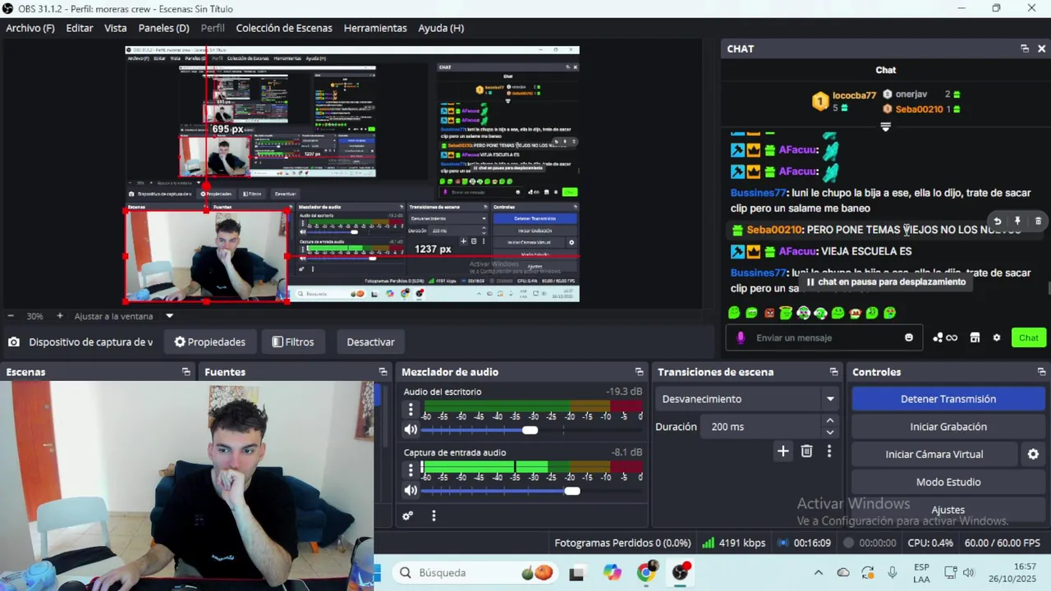The image size is (1051, 591).
Task: Open transition properties three-dot menu
Action: tap(829, 451)
